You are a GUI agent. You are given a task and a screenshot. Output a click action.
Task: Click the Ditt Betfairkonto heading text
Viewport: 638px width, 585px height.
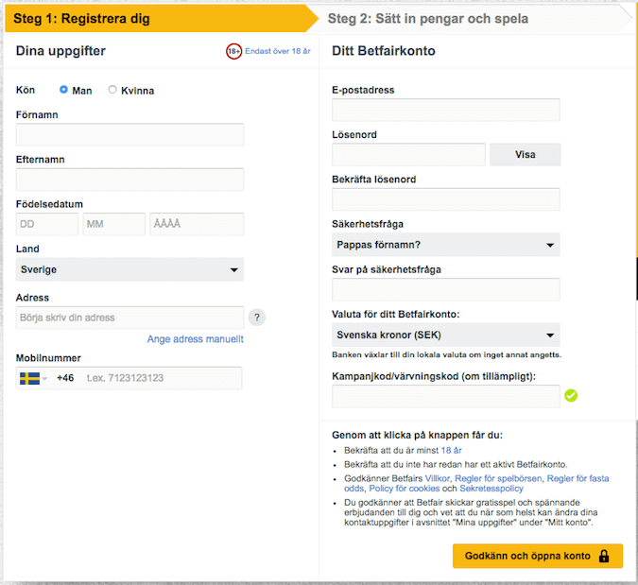point(384,51)
